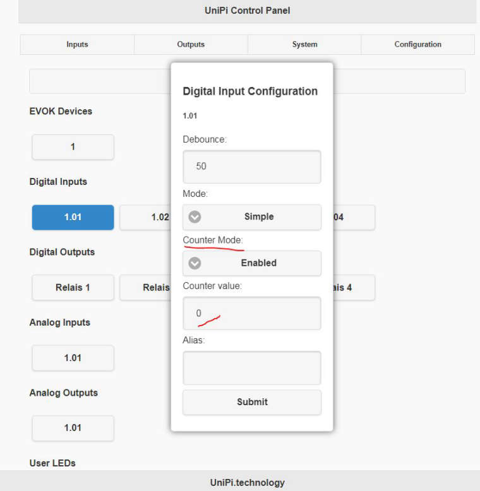Image resolution: width=480 pixels, height=491 pixels.
Task: Click the Counter Mode arrow icon
Action: point(195,263)
